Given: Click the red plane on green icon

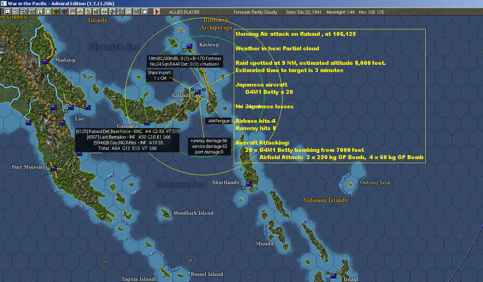Looking at the screenshot, I should click(x=56, y=12).
